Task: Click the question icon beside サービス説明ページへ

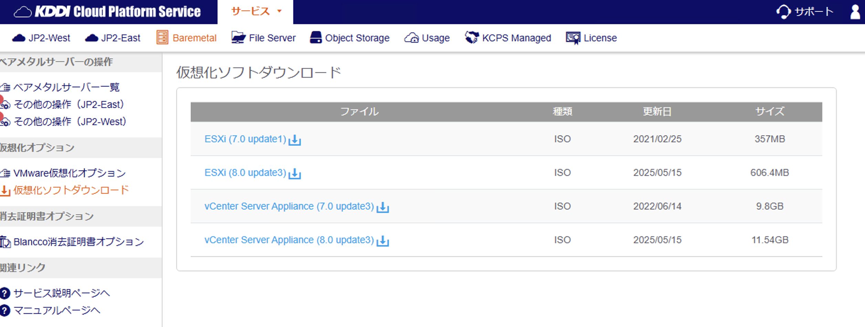Action: (5, 293)
